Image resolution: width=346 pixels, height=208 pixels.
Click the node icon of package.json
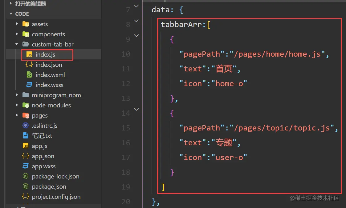point(26,186)
